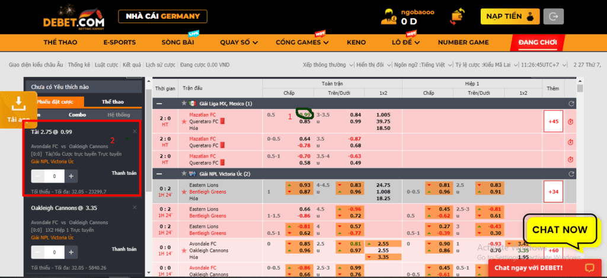The width and height of the screenshot is (607, 278).
Task: Favorite Giải NPL Victoria Úc with its star
Action: coord(184,174)
